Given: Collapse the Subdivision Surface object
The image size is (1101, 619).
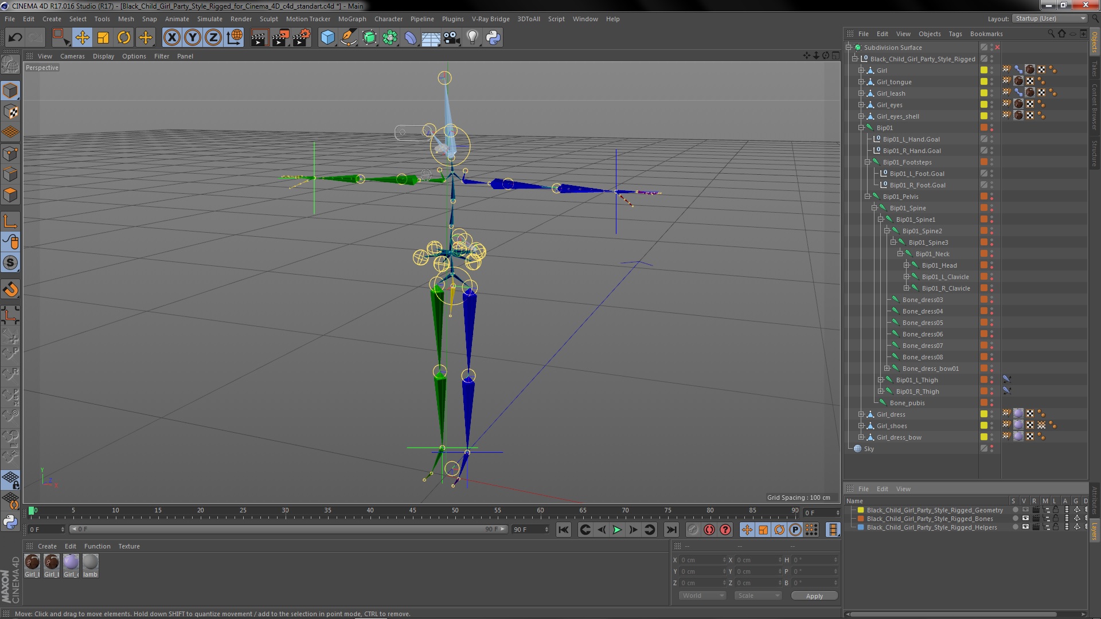Looking at the screenshot, I should click(x=848, y=48).
